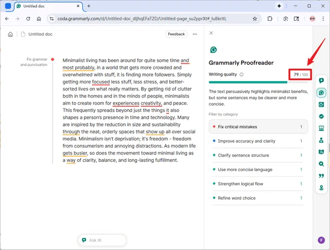Close the Grammarly Proofreader panel
330x250 pixels.
coord(211,33)
